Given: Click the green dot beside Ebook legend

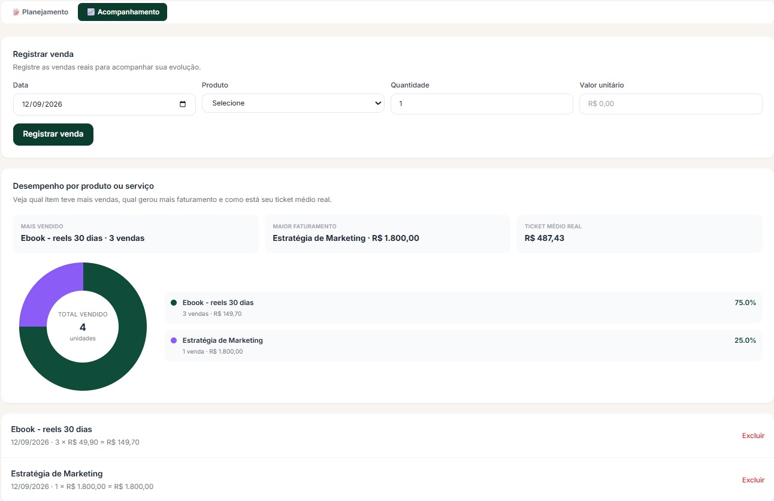Looking at the screenshot, I should pos(174,303).
